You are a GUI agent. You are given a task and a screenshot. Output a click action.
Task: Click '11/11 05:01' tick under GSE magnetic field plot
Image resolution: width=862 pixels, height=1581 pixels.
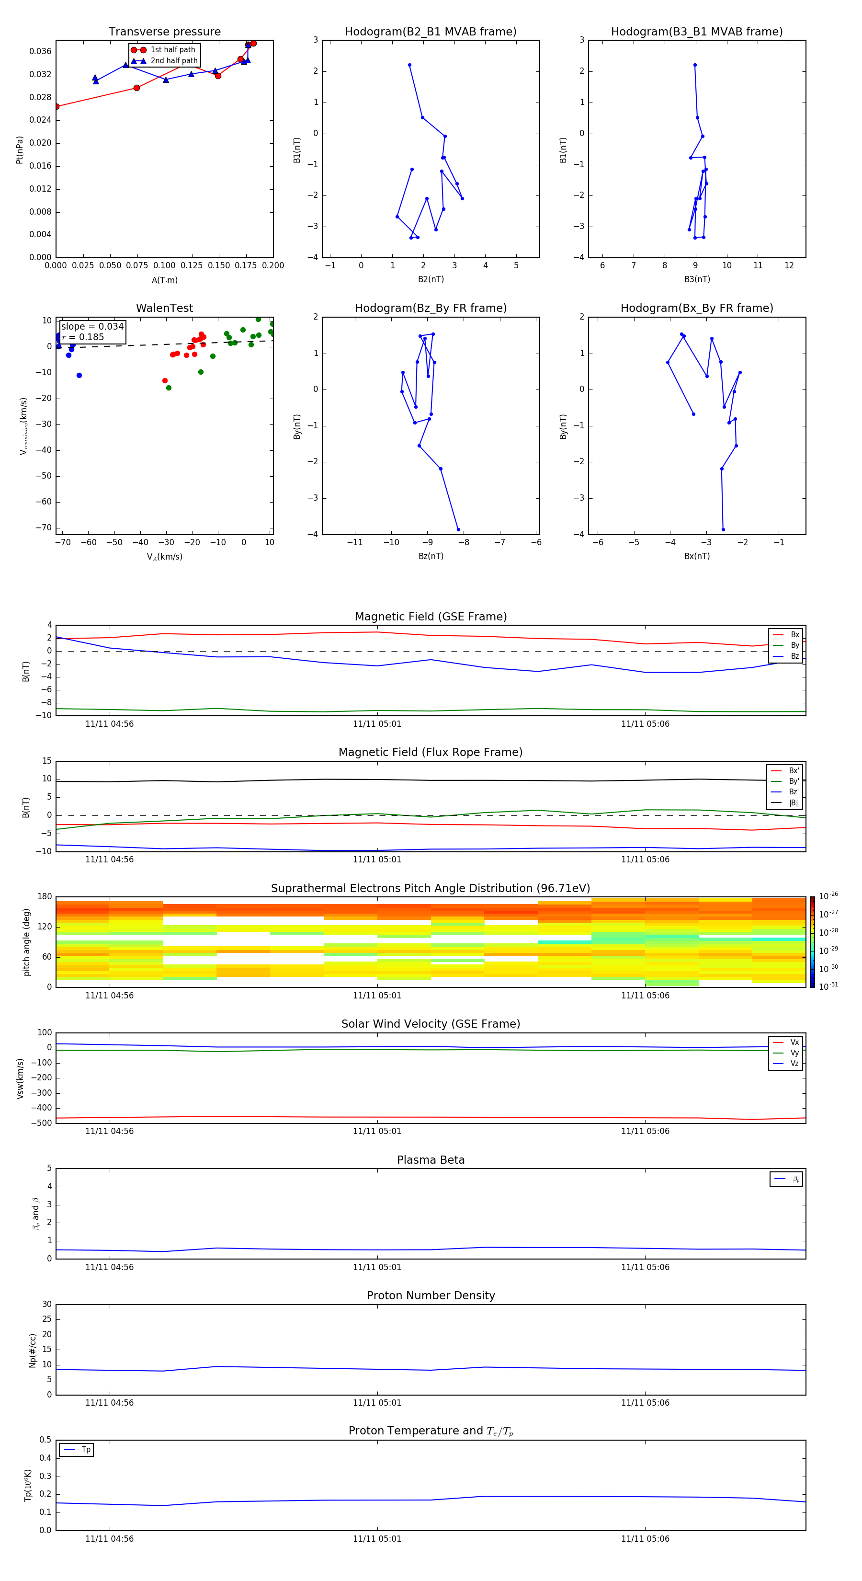pos(377,724)
